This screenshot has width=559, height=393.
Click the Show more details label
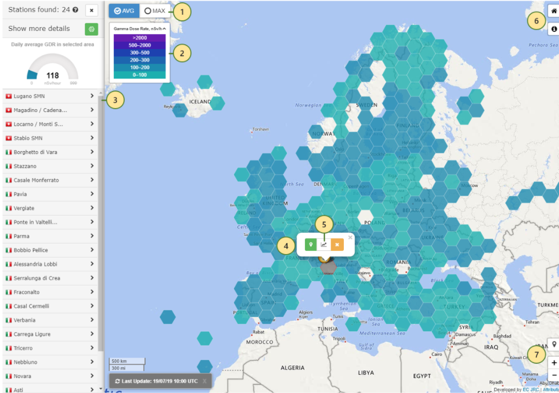click(39, 29)
